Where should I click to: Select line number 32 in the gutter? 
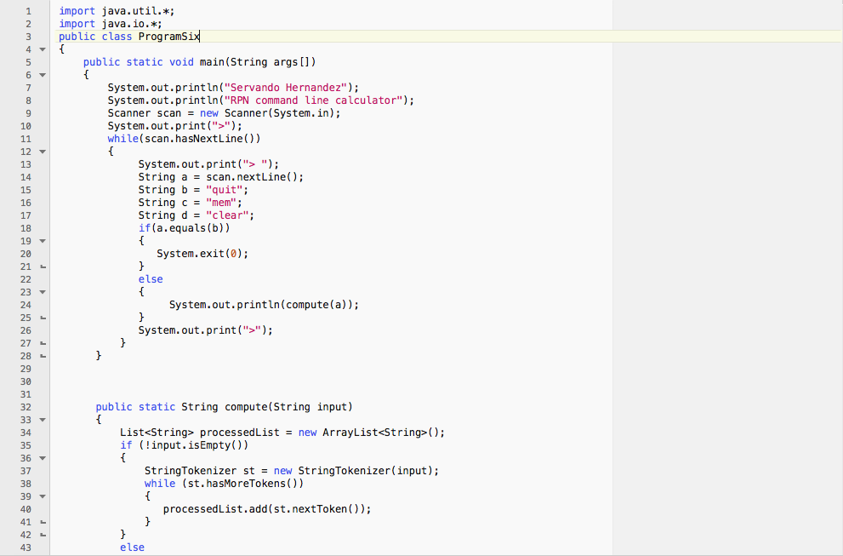(26, 406)
